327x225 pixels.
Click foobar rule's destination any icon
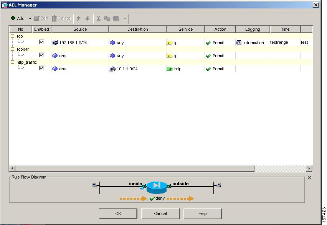112,56
